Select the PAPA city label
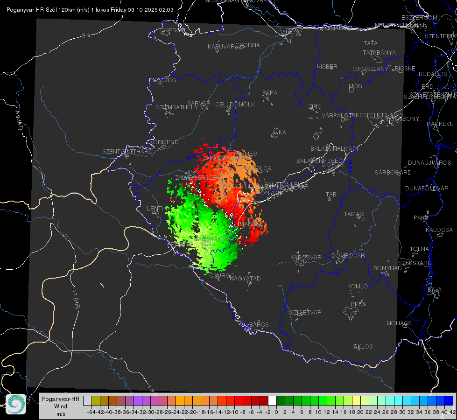This screenshot has height=420, width=457. click(x=270, y=92)
